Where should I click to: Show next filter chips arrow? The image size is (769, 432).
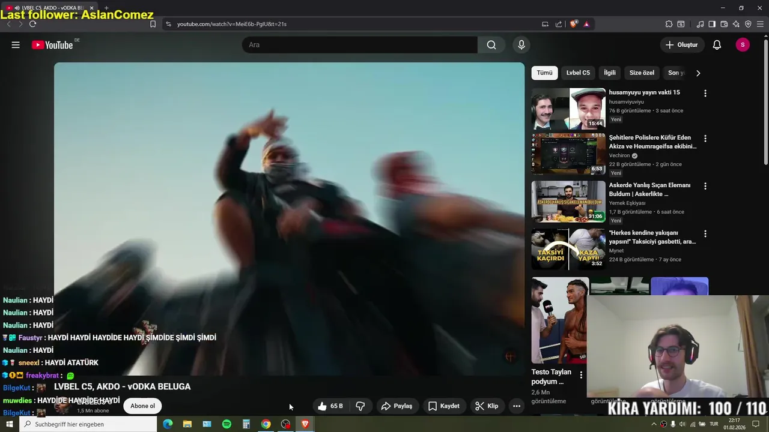tap(698, 73)
